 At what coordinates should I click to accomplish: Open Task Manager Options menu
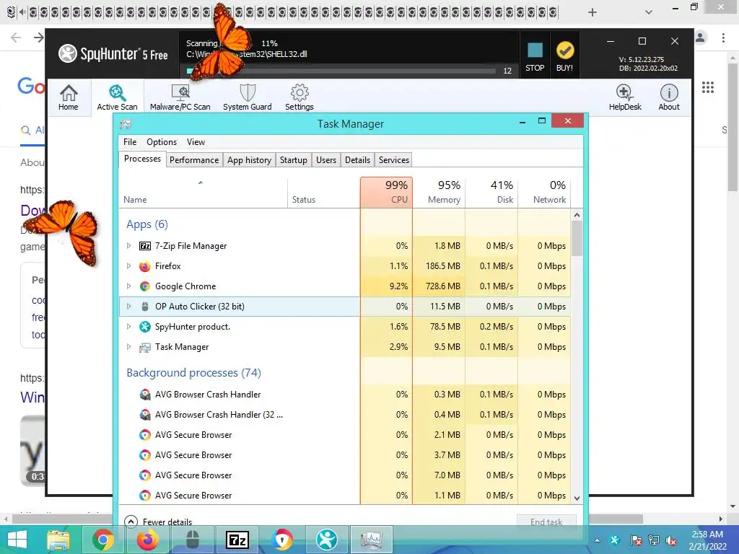tap(162, 142)
